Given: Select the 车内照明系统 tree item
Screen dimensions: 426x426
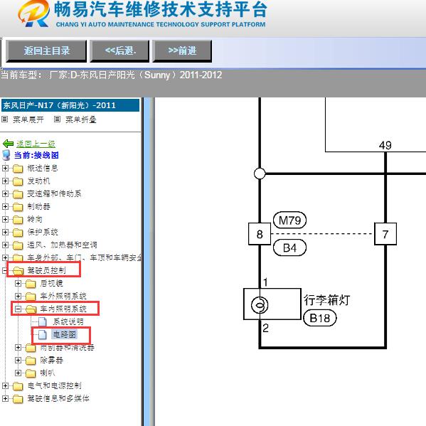Looking at the screenshot, I should coord(63,309).
